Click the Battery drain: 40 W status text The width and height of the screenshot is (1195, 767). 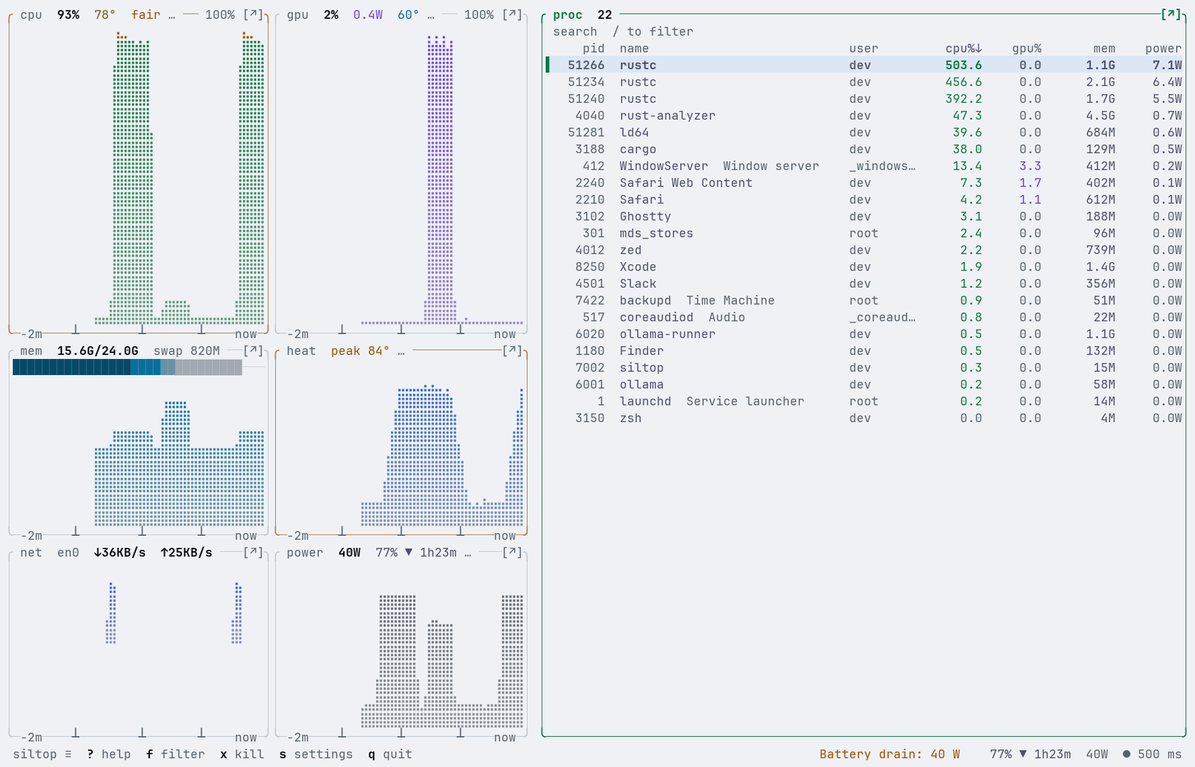(890, 754)
